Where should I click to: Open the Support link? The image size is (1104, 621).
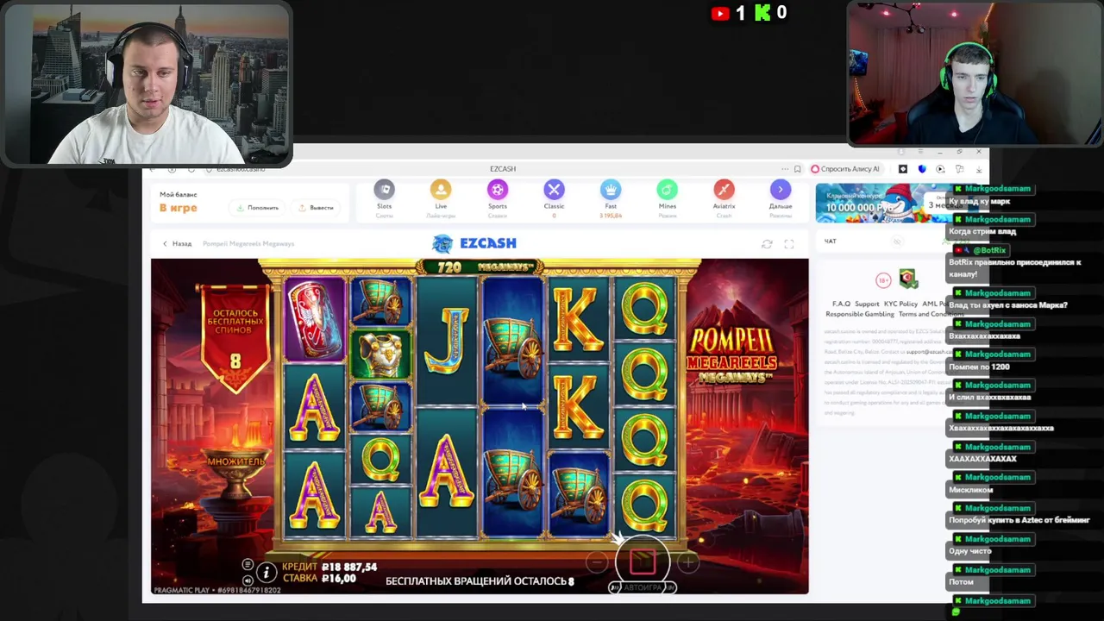(x=867, y=304)
